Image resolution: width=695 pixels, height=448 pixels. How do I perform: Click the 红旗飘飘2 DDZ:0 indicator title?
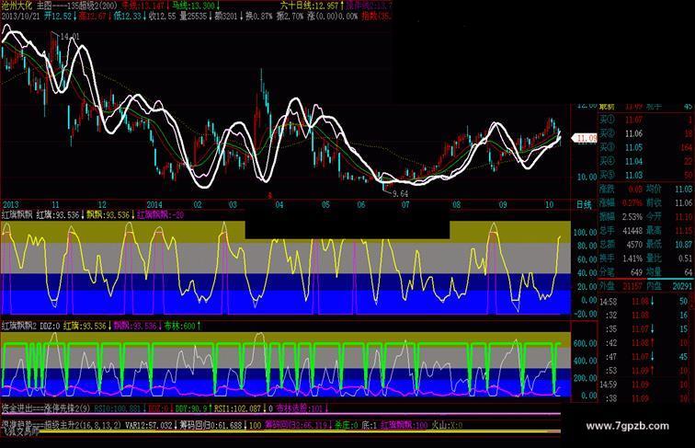[30, 326]
